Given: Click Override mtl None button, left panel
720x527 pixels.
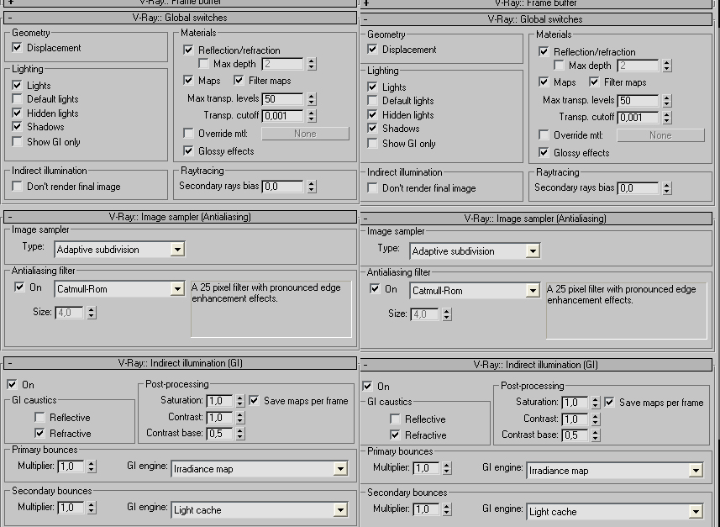Looking at the screenshot, I should click(x=305, y=134).
